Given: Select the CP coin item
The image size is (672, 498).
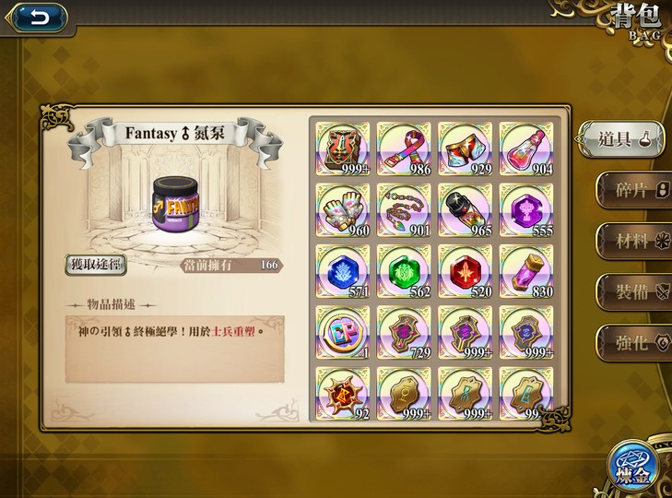Looking at the screenshot, I should coord(343,332).
